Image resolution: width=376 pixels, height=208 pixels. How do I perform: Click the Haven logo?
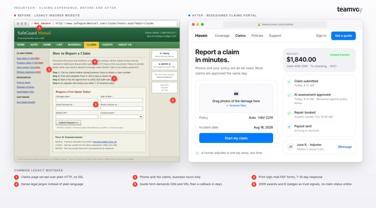[x=201, y=36]
